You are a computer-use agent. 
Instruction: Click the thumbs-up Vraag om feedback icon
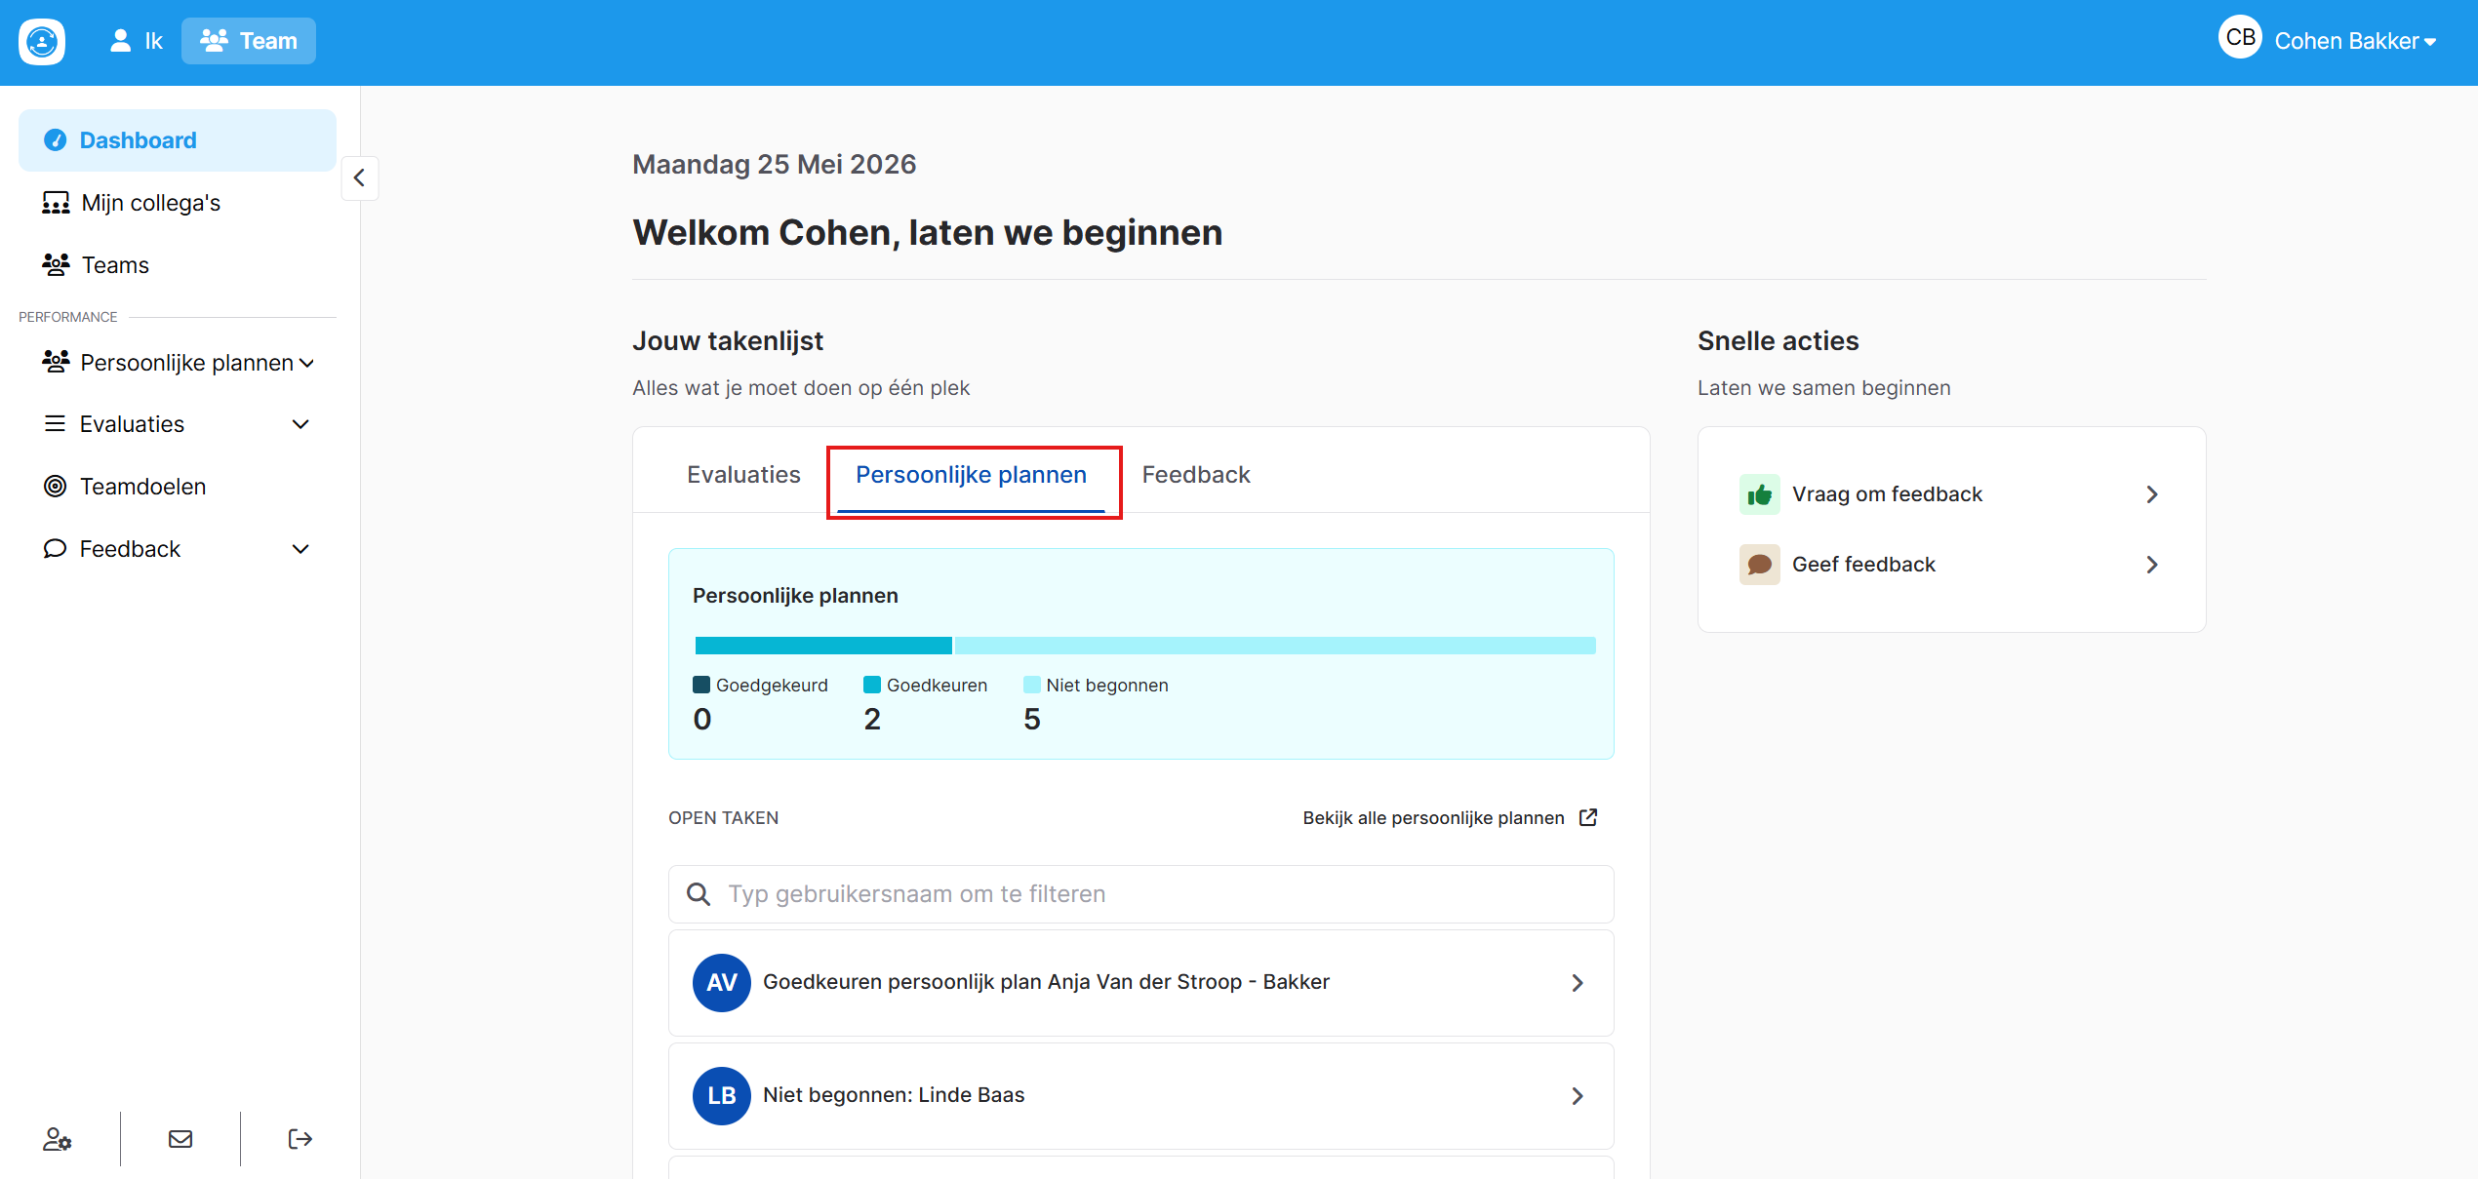click(x=1759, y=494)
